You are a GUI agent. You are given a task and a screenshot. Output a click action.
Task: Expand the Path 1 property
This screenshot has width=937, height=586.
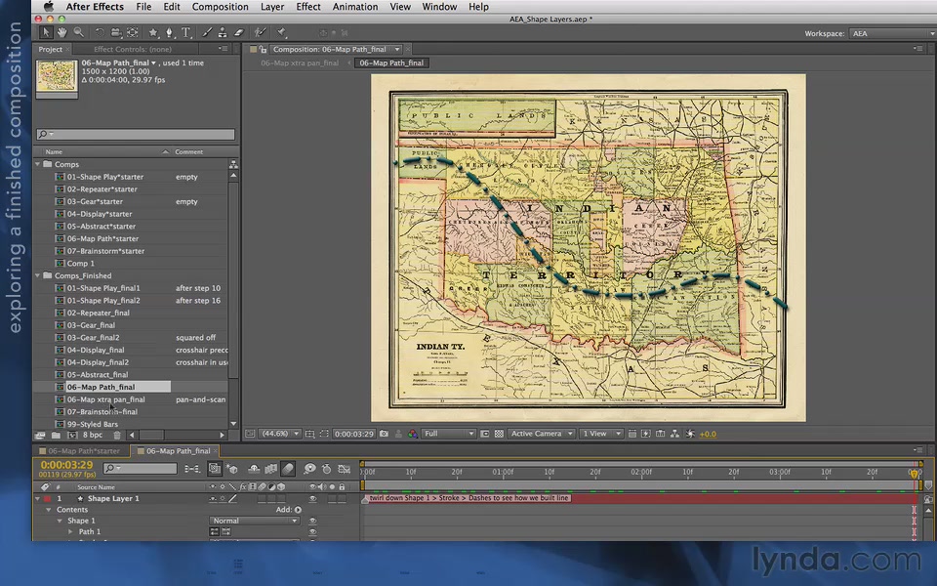70,531
